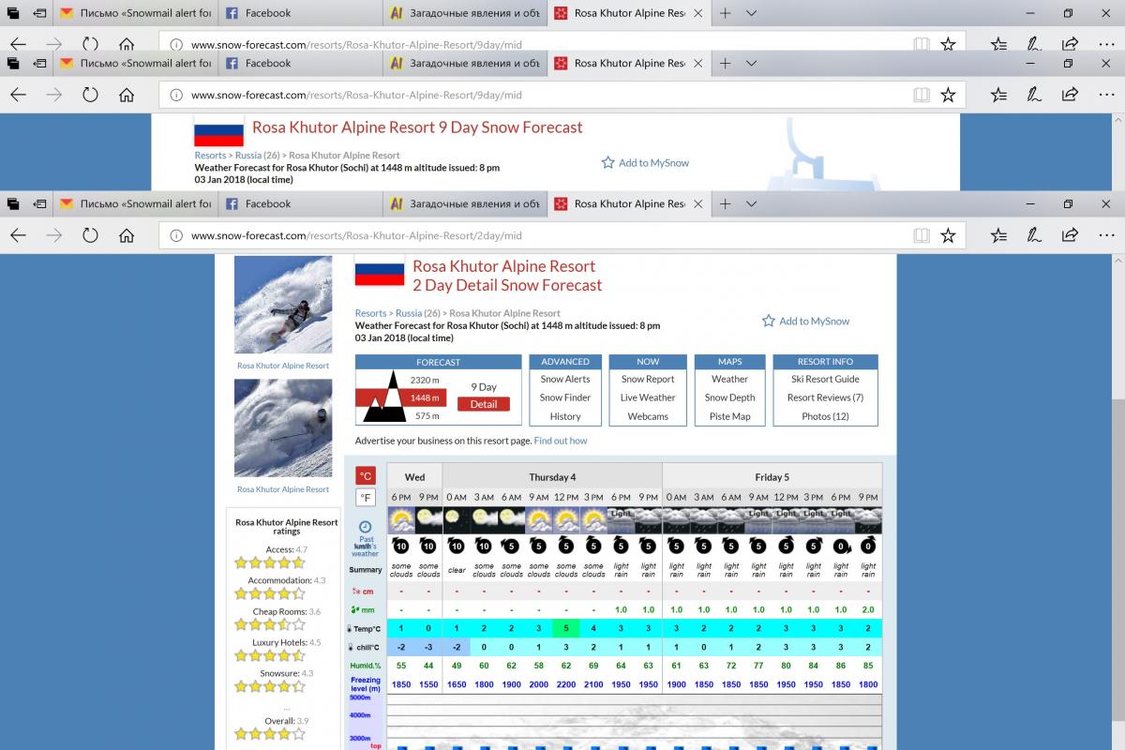1125x750 pixels.
Task: Open the Snow Report link
Action: coord(648,379)
